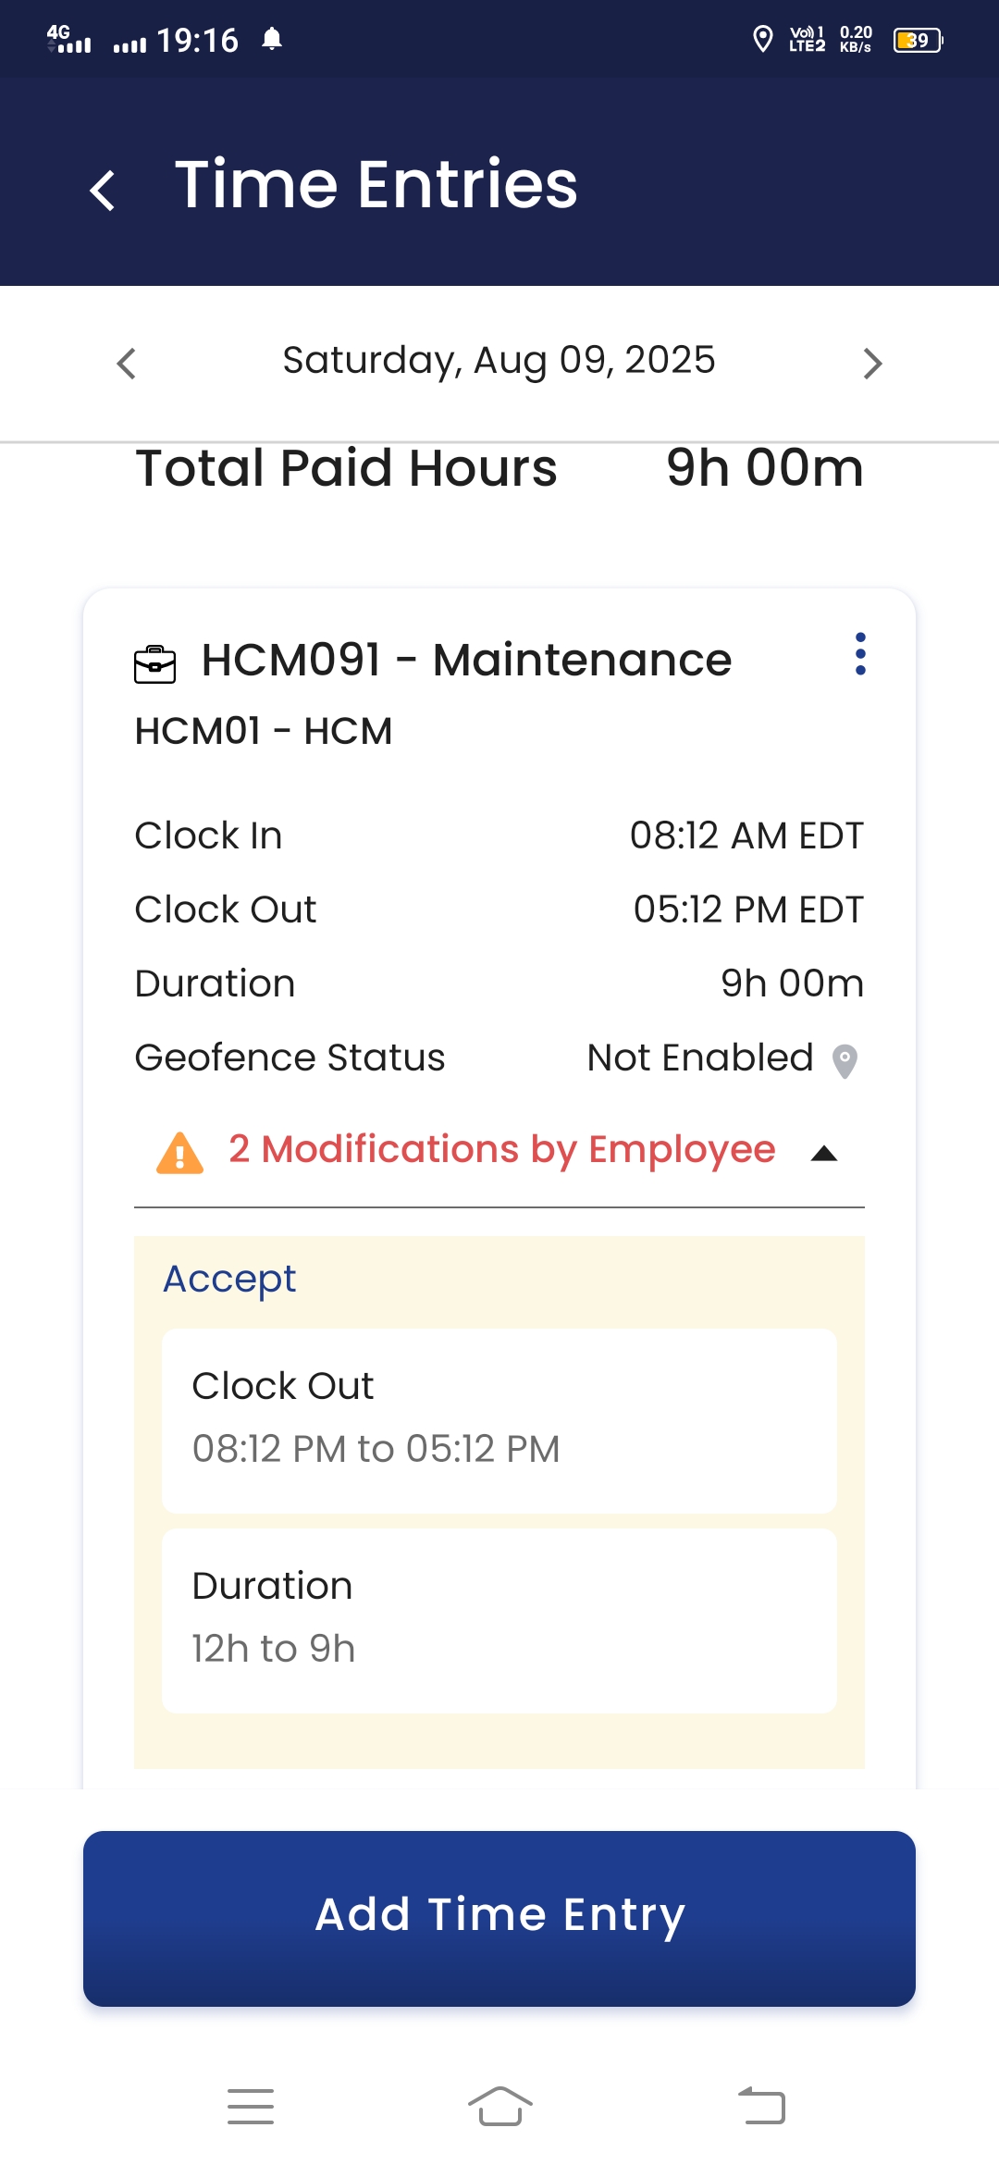The height and width of the screenshot is (2165, 999).
Task: Open the three-dot menu for HCM091 entry
Action: 860,654
